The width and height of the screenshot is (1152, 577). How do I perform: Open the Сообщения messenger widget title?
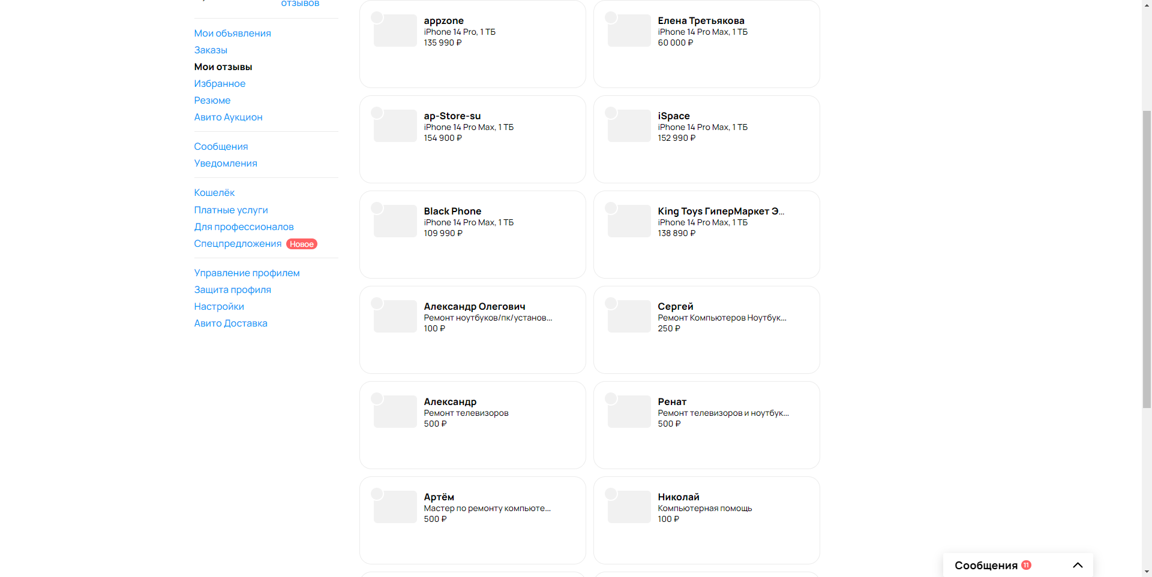986,565
